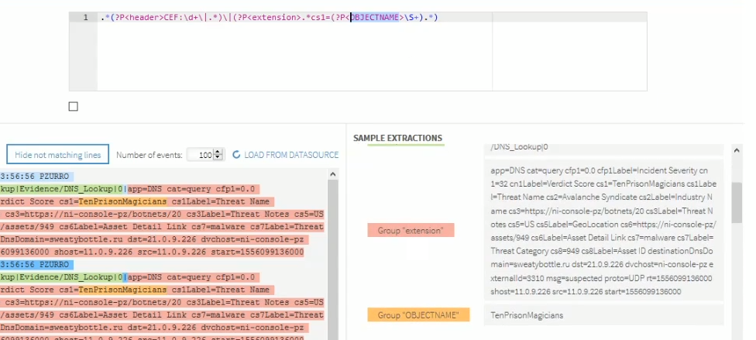This screenshot has width=756, height=340.
Task: Click the sample extractions scrollbar thumb
Action: (737, 203)
